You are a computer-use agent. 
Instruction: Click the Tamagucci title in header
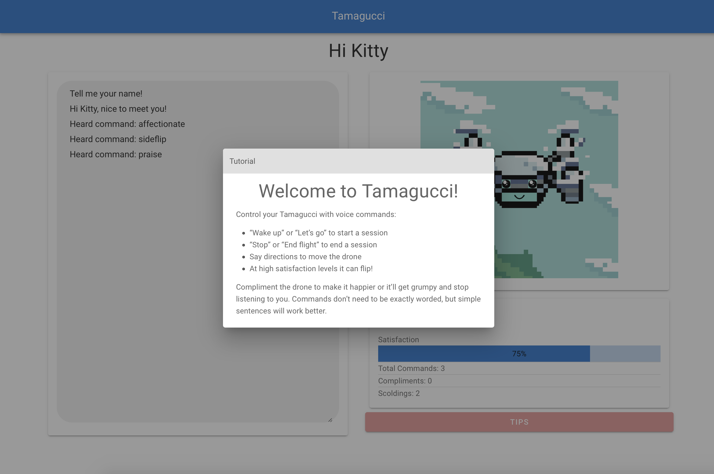coord(358,16)
